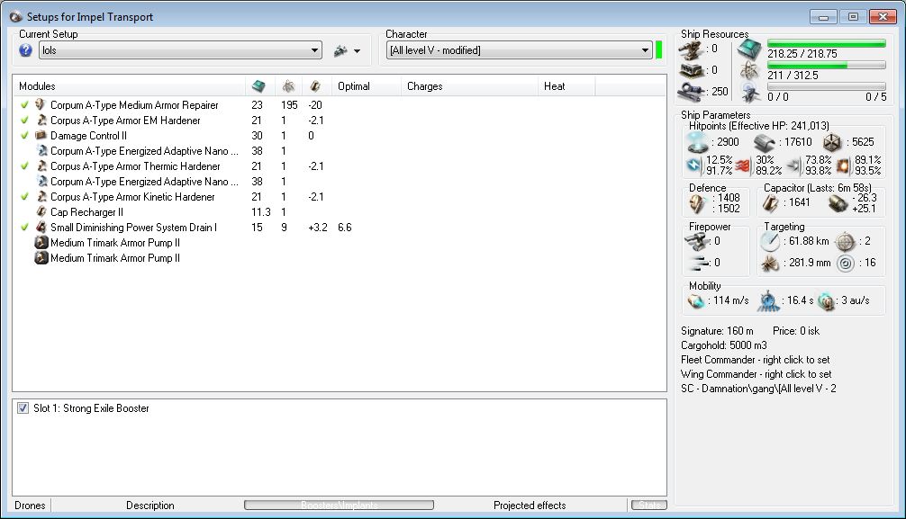The height and width of the screenshot is (519, 906).
Task: Click the green status indicator beside Character
Action: tap(658, 50)
